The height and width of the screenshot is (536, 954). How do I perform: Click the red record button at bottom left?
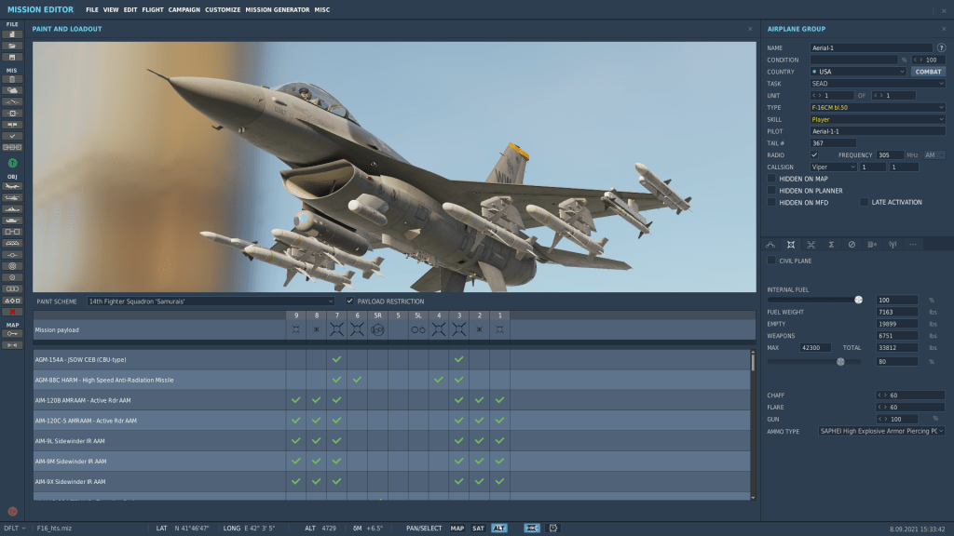click(x=13, y=511)
